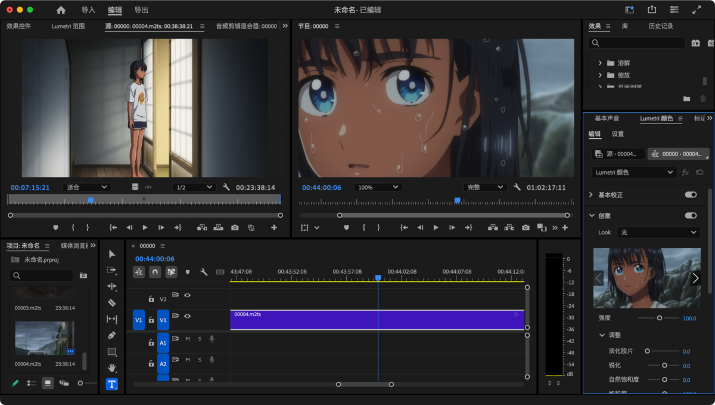Open the 效果控件 panel tab
The image size is (715, 405).
tap(18, 26)
